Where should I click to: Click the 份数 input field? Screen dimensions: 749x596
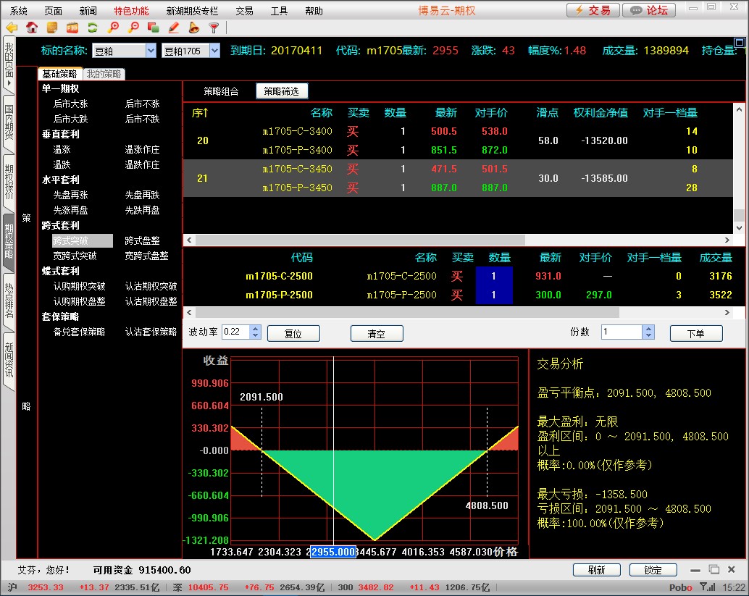(x=621, y=332)
